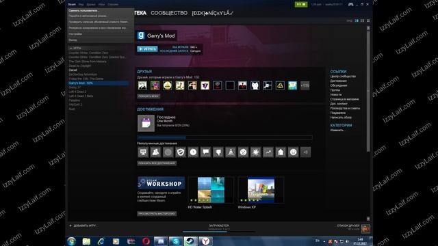
Task: Select the highlighted Garry's Mod - 60% entry
Action: pyautogui.click(x=99, y=83)
